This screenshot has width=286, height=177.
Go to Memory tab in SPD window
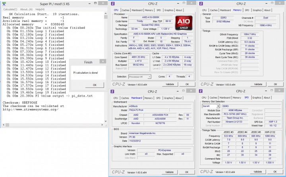point(237,98)
